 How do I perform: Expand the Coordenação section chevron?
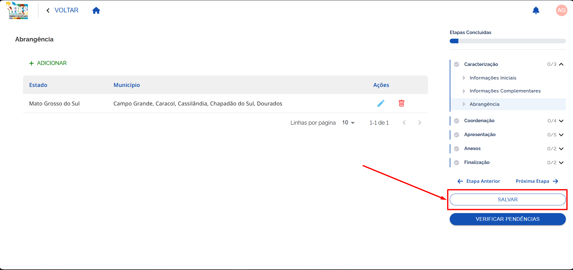pyautogui.click(x=561, y=121)
